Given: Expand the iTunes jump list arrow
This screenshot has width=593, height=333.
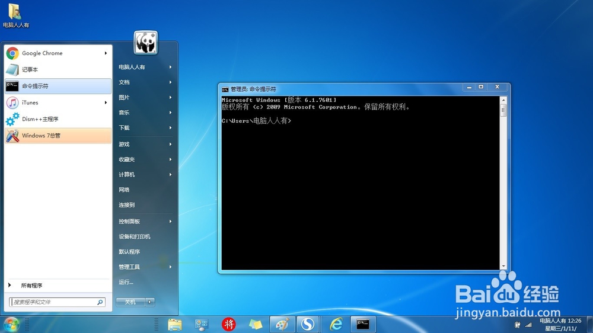Looking at the screenshot, I should [106, 103].
